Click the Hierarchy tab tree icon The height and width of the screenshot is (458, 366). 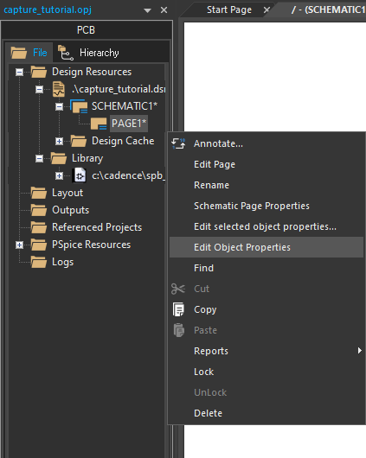(66, 53)
